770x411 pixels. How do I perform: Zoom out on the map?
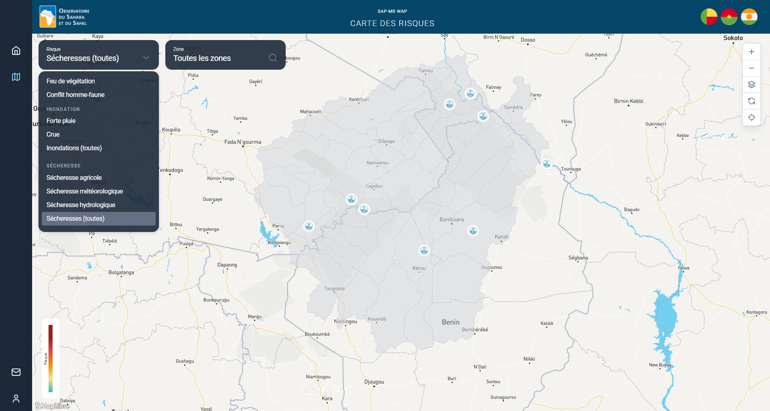(752, 68)
